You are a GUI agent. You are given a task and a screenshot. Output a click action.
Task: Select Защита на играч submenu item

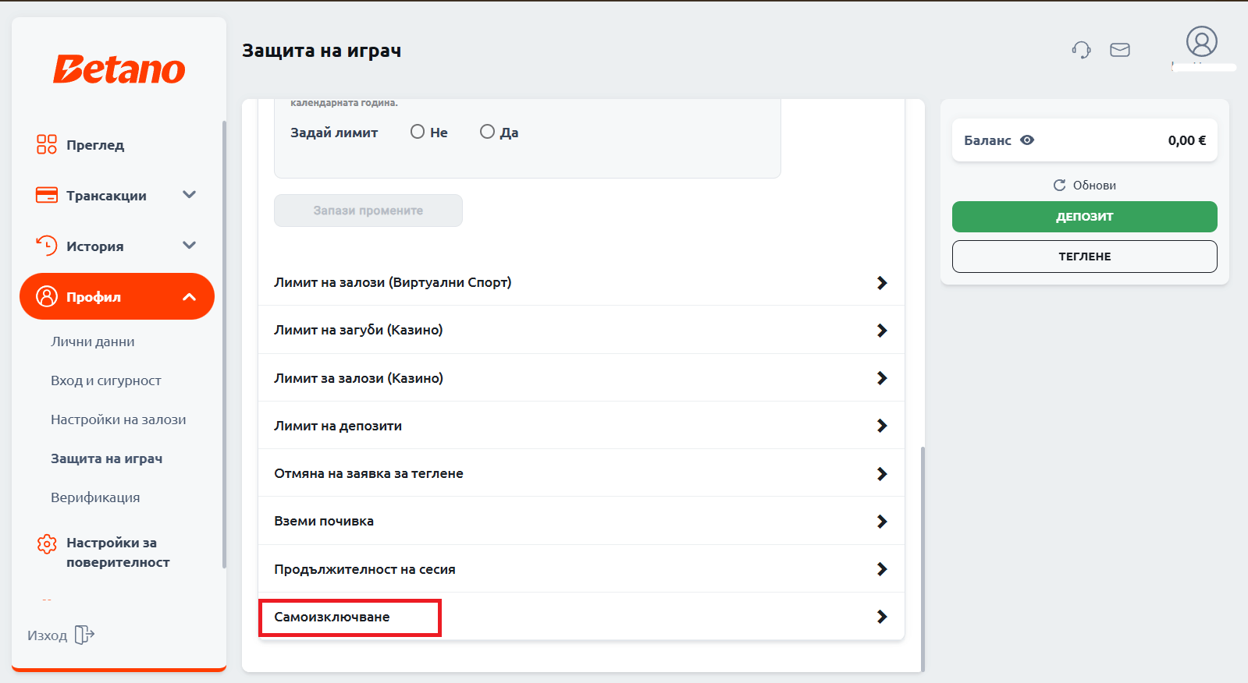tap(107, 458)
